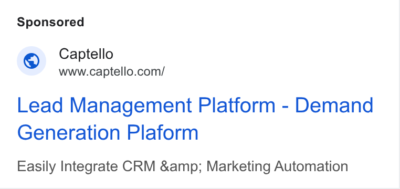Open the Lead Management Platform ad headline
Screen dimensions: 400x189
[195, 119]
